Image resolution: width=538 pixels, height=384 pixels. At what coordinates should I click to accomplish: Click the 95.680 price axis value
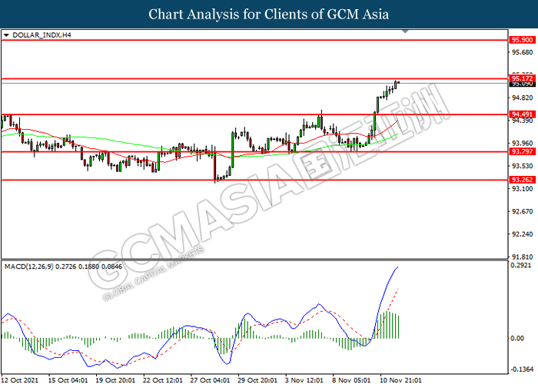[x=522, y=52]
